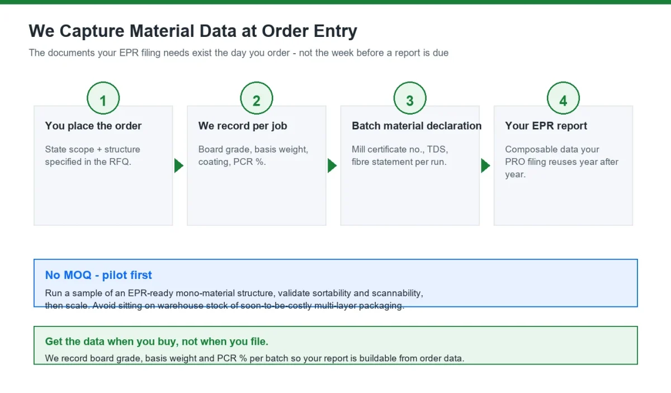Select the heading 'You place the order'
The image size is (671, 393).
click(93, 126)
